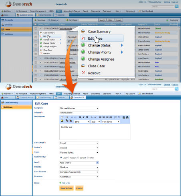Screen dimensions: 181x196
Task: Insert numbered list in description editor
Action: coord(115,117)
